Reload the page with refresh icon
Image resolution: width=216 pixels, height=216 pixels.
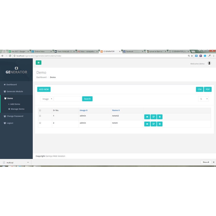pyautogui.click(x=10, y=56)
